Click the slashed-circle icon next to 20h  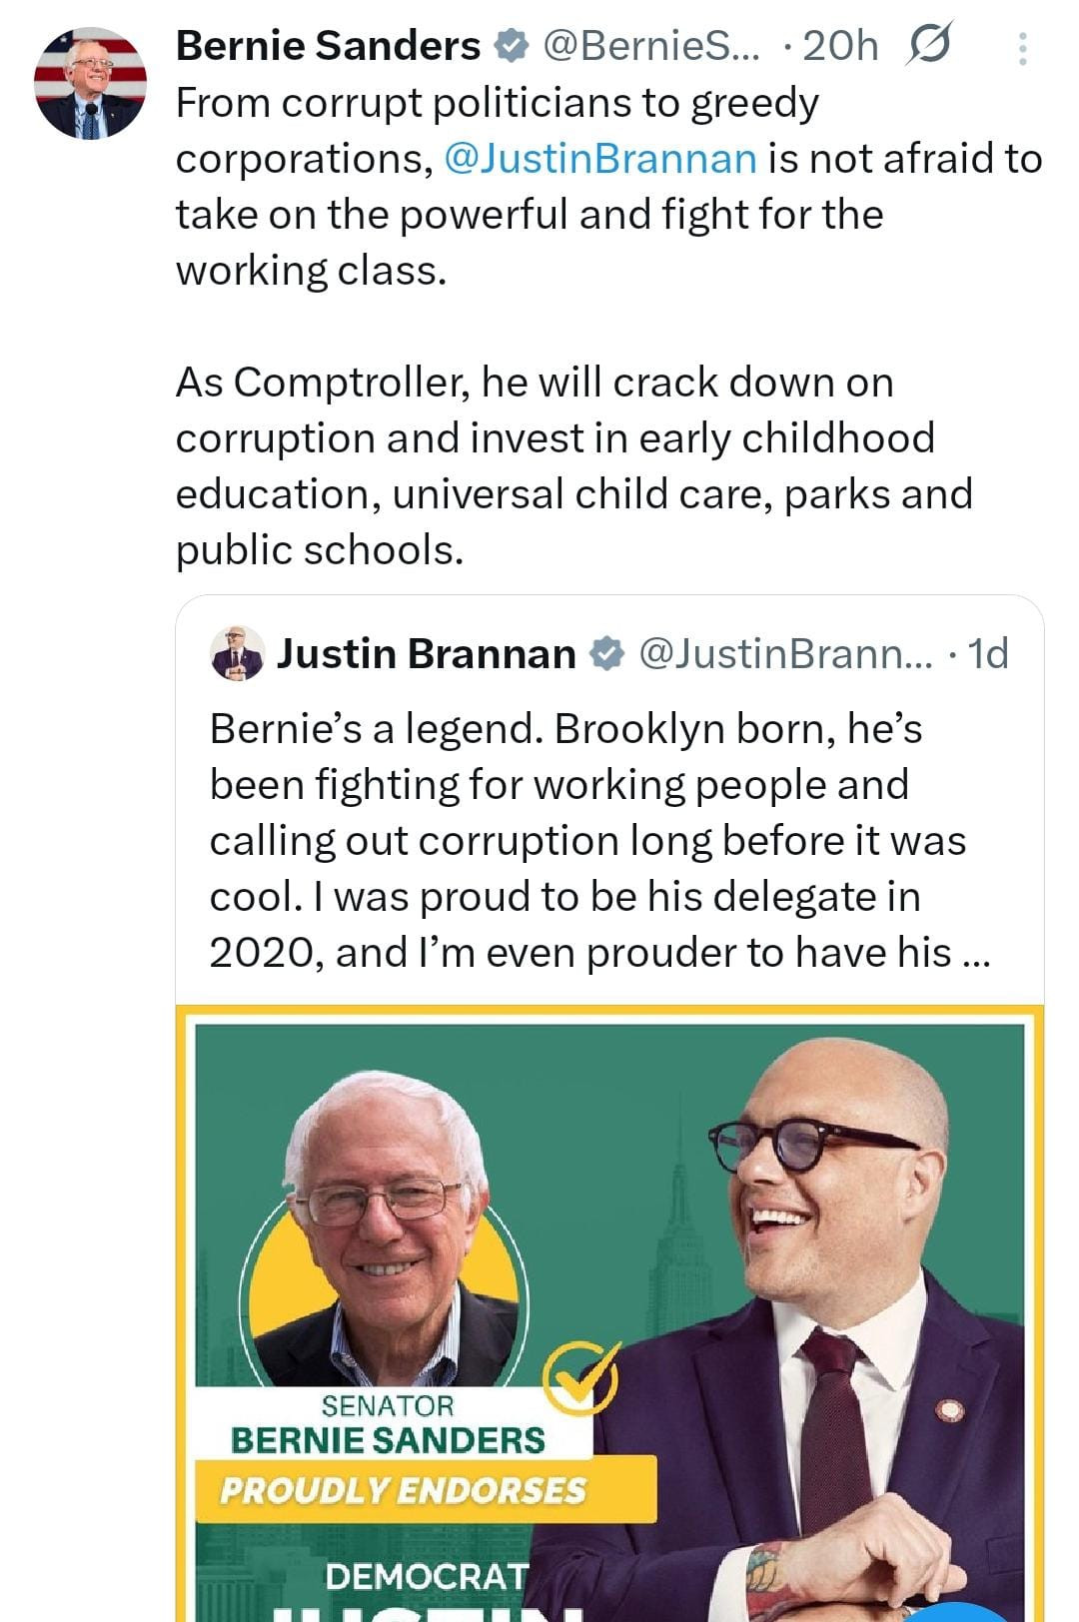pyautogui.click(x=929, y=44)
